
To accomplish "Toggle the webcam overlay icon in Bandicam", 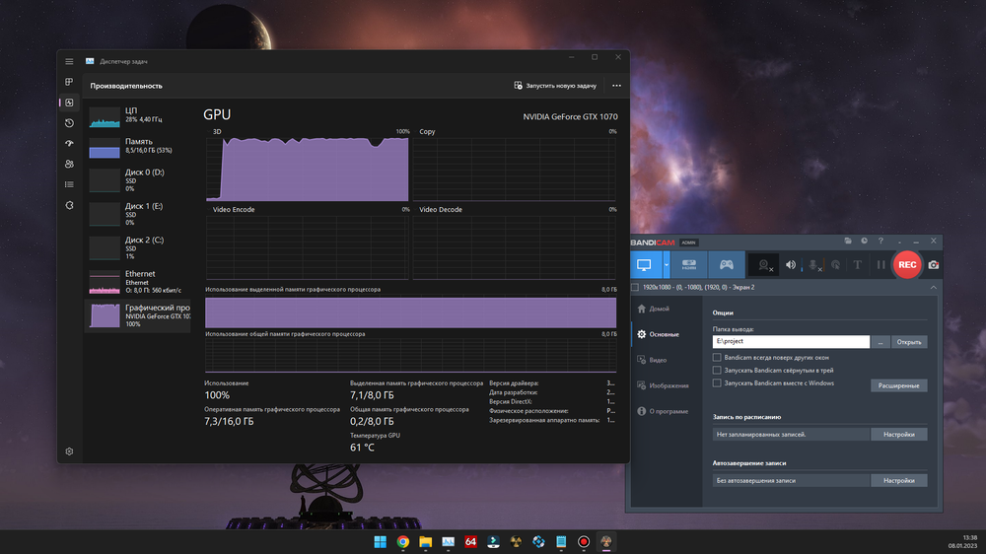I will 763,265.
